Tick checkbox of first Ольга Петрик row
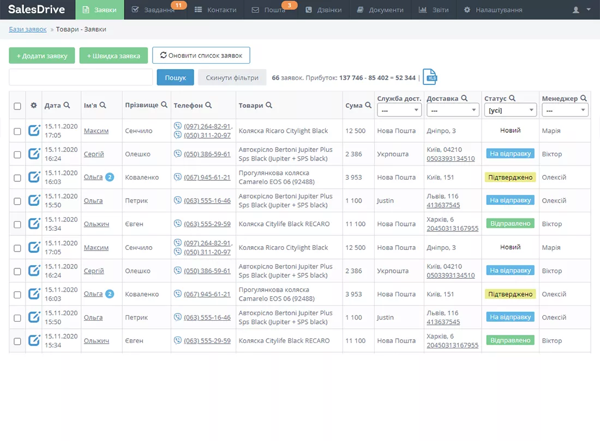Screen dimensions: 600x441 (x=17, y=201)
